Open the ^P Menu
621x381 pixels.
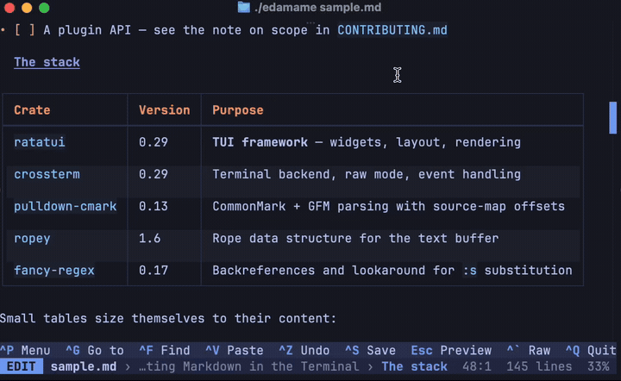tap(25, 350)
